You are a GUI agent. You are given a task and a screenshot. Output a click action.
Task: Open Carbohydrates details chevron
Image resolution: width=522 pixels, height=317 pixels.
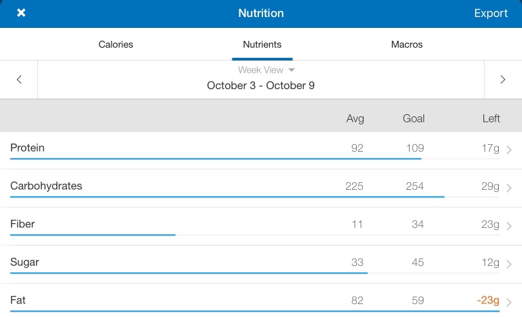509,188
